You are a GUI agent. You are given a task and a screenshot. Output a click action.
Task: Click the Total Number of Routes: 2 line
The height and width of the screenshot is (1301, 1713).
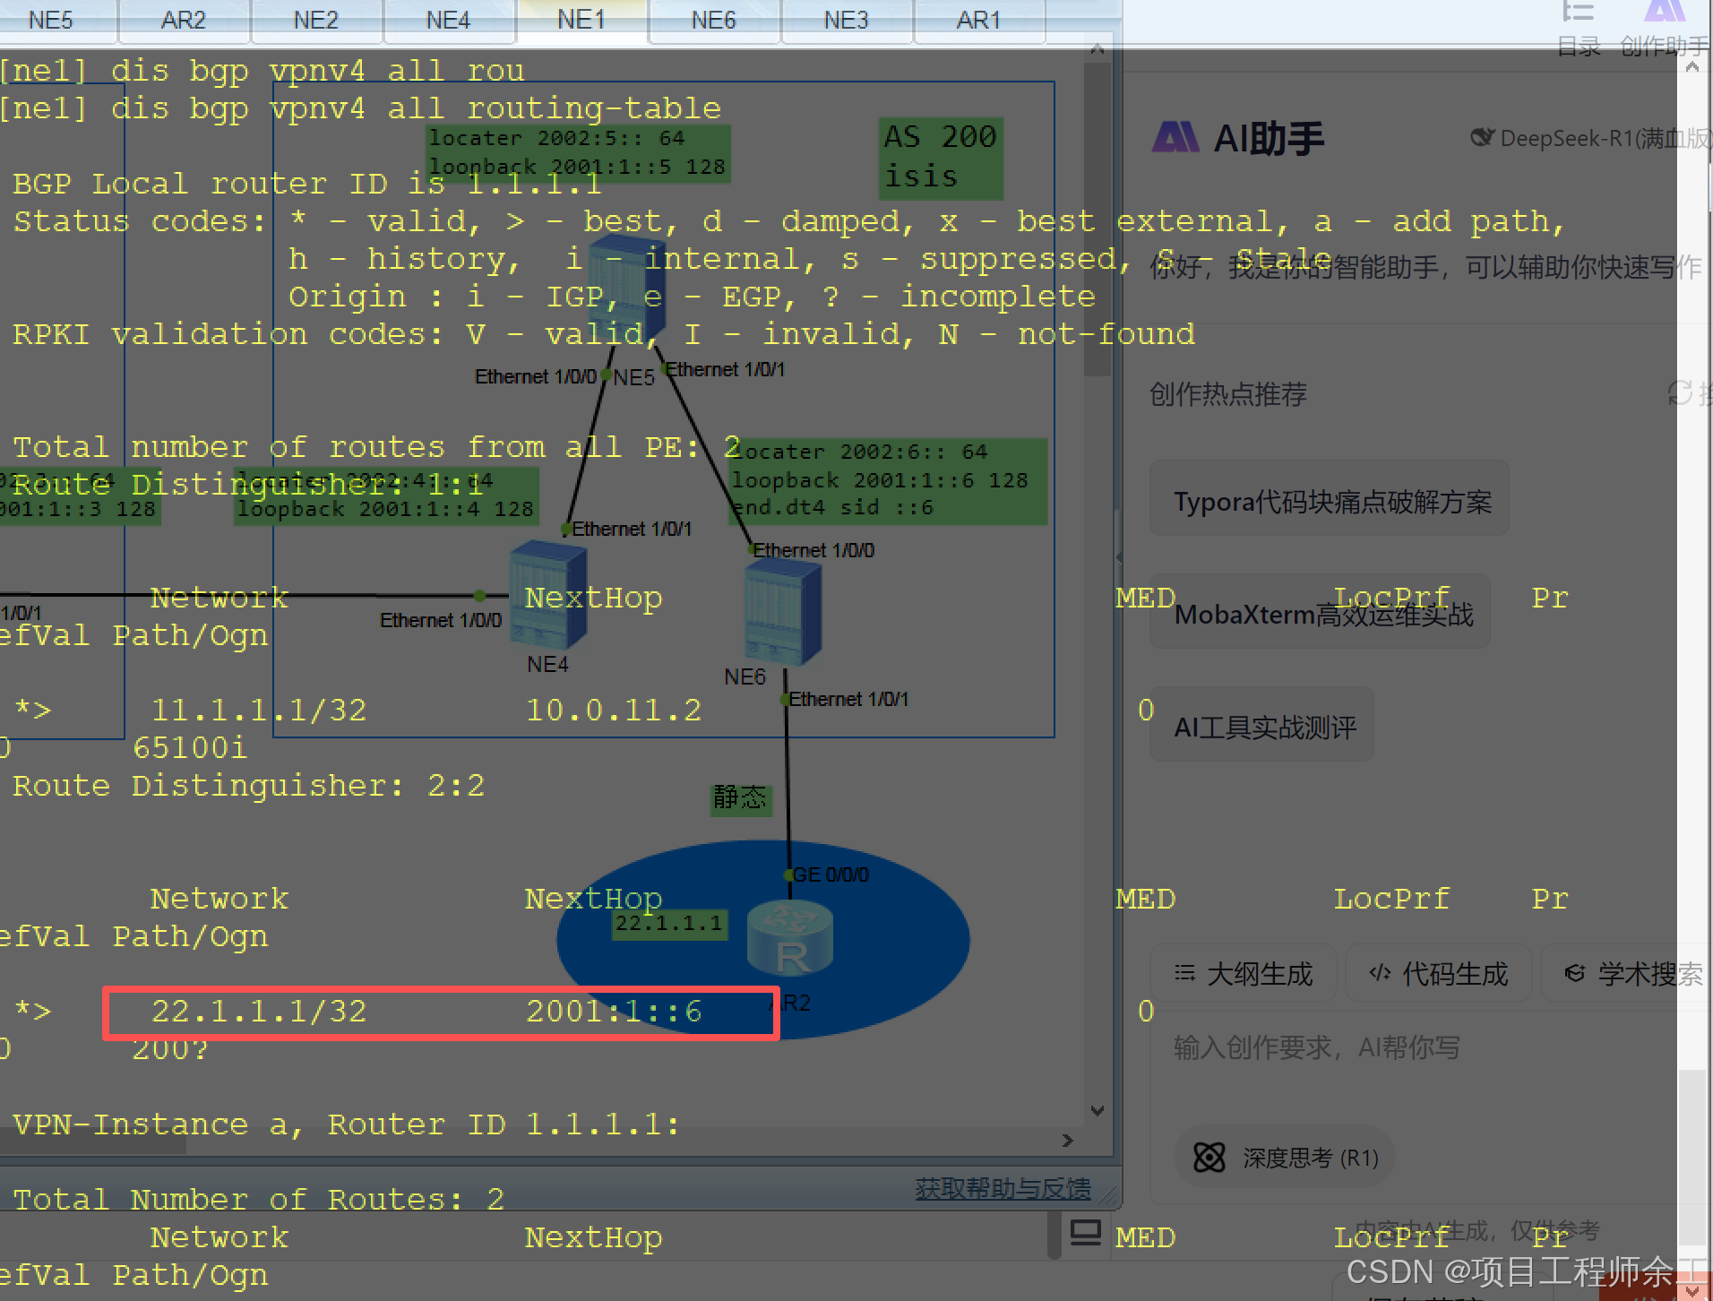tap(258, 1199)
